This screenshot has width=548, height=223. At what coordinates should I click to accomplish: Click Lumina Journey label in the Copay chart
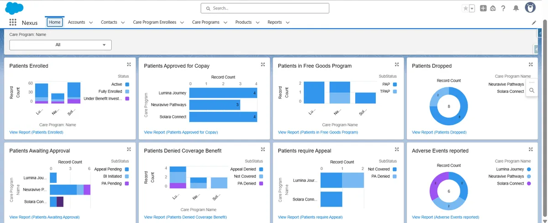coord(172,93)
